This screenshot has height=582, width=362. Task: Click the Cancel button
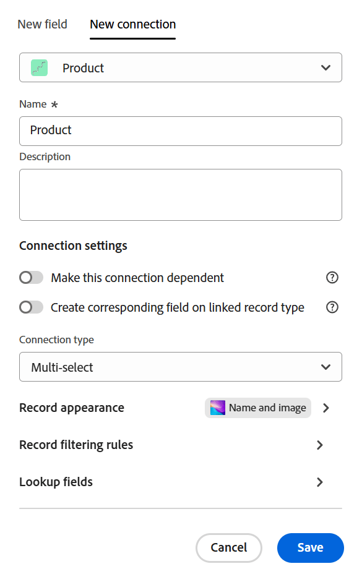[229, 548]
